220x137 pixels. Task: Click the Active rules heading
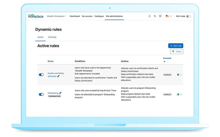click(x=48, y=46)
